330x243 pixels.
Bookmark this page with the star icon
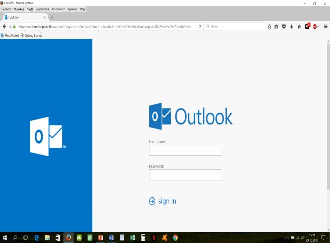pos(269,27)
